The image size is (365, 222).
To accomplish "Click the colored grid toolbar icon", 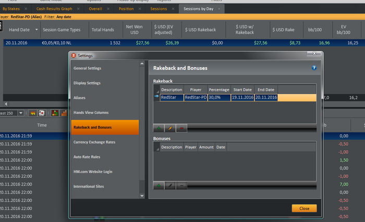I will click(55, 113).
